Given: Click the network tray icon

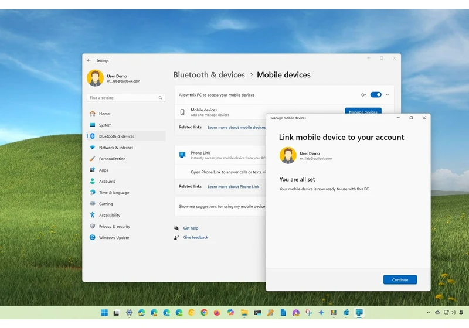Looking at the screenshot, I should [446, 312].
